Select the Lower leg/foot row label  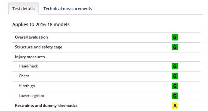point(31,96)
